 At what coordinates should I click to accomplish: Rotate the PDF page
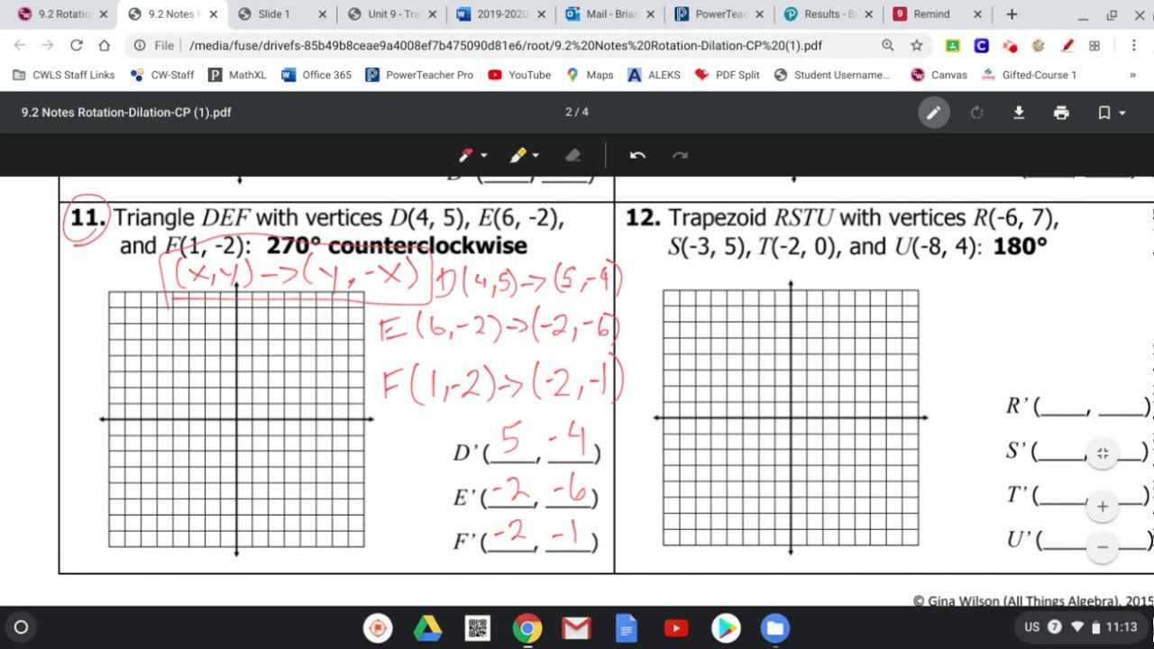coord(976,113)
